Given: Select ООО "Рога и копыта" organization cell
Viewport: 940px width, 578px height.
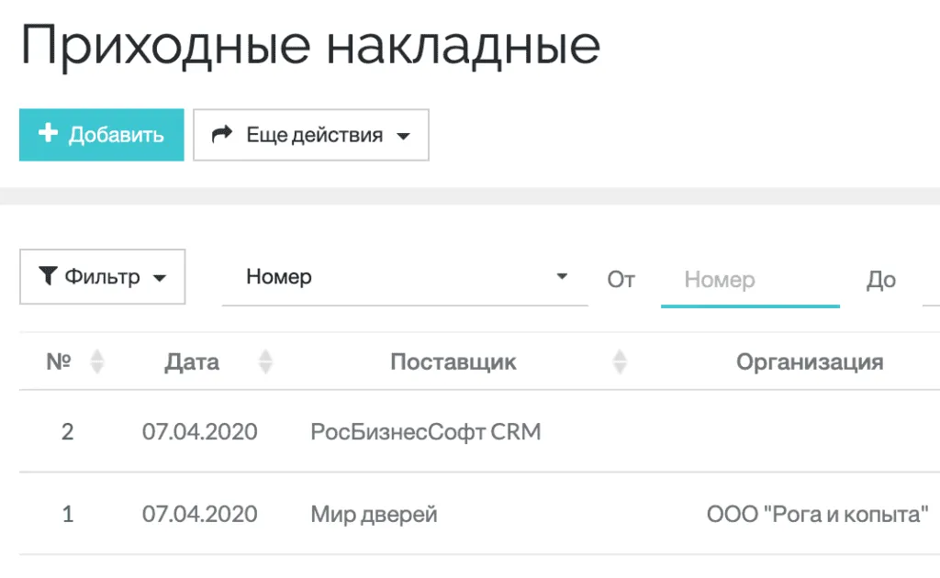Looking at the screenshot, I should pos(818,514).
